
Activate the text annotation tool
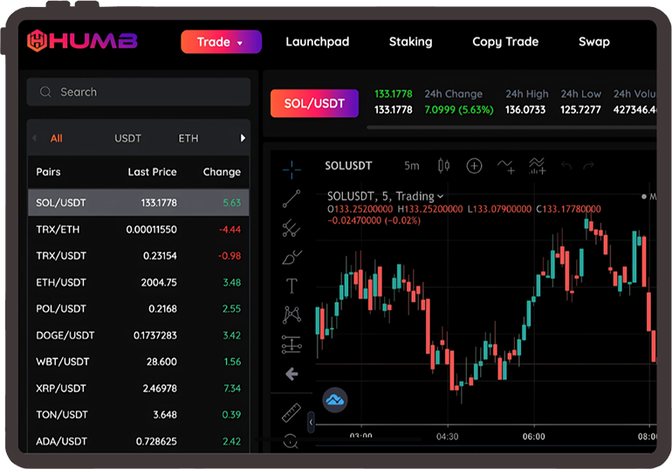click(291, 286)
